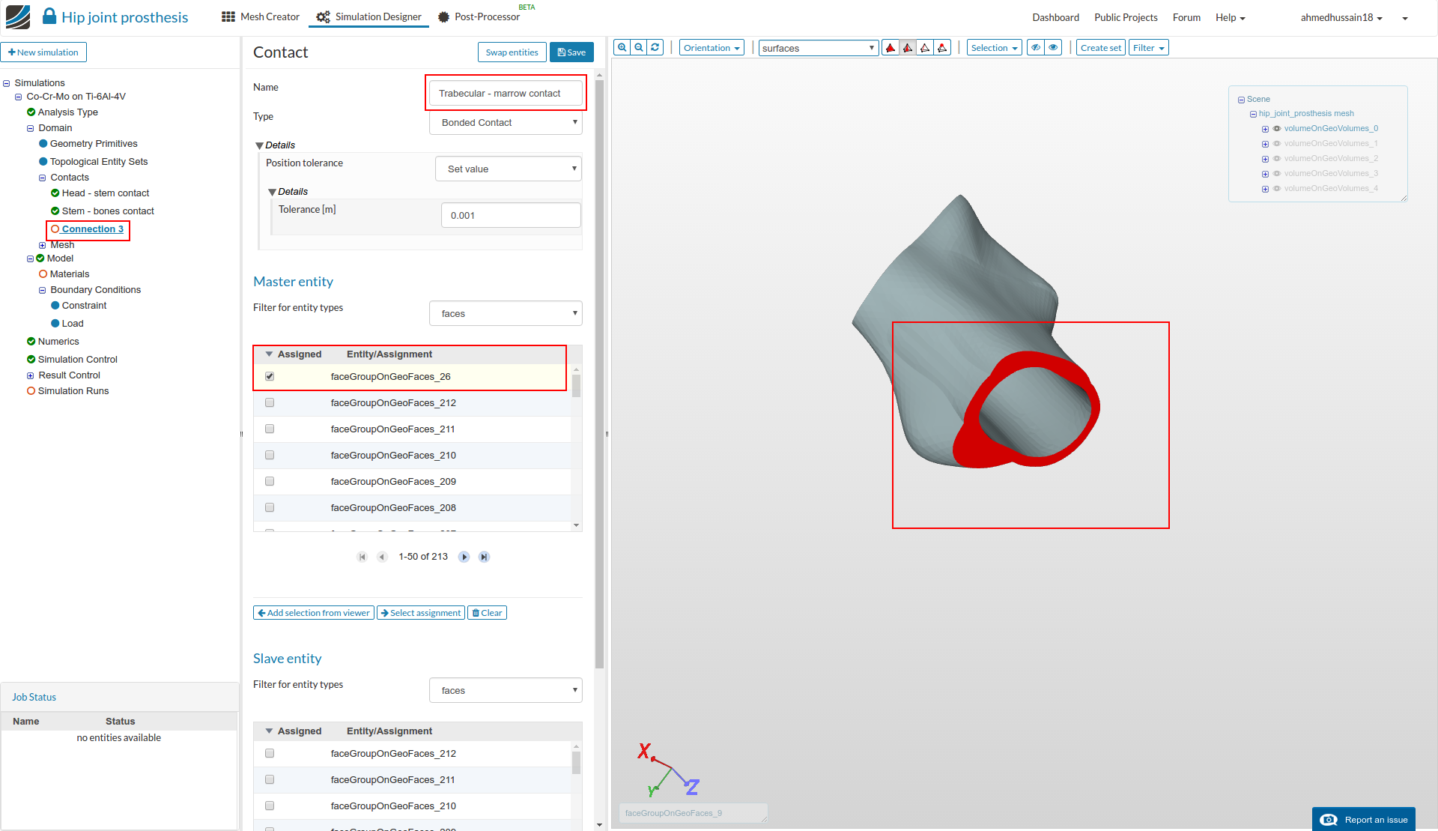Reset the viewer with the refresh icon

pos(655,47)
